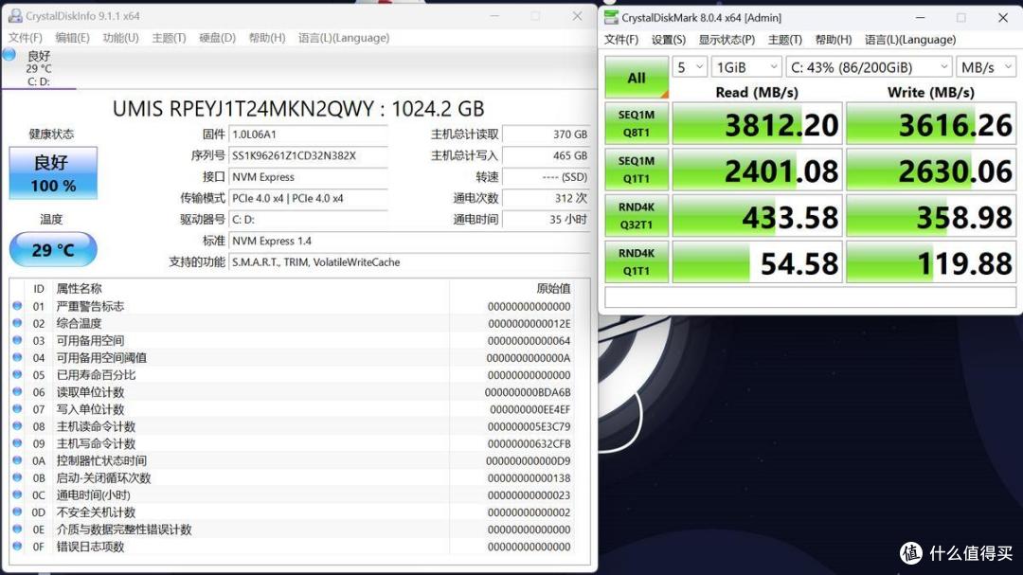Click the 主机总计写入 value 465 GB
1023x575 pixels.
547,155
